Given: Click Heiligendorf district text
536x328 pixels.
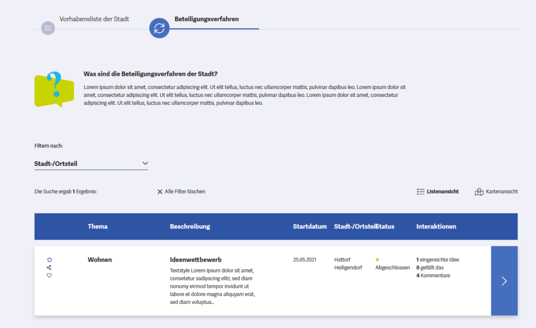Looking at the screenshot, I should click(348, 267).
